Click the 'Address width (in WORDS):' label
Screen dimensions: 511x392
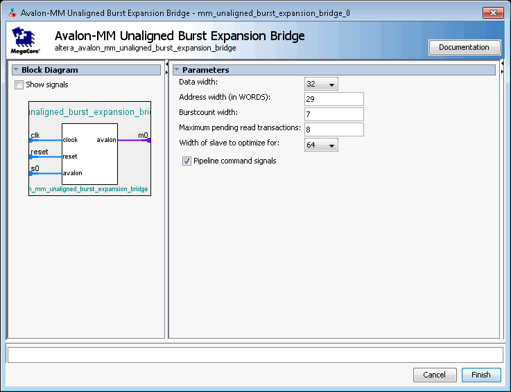(x=225, y=98)
